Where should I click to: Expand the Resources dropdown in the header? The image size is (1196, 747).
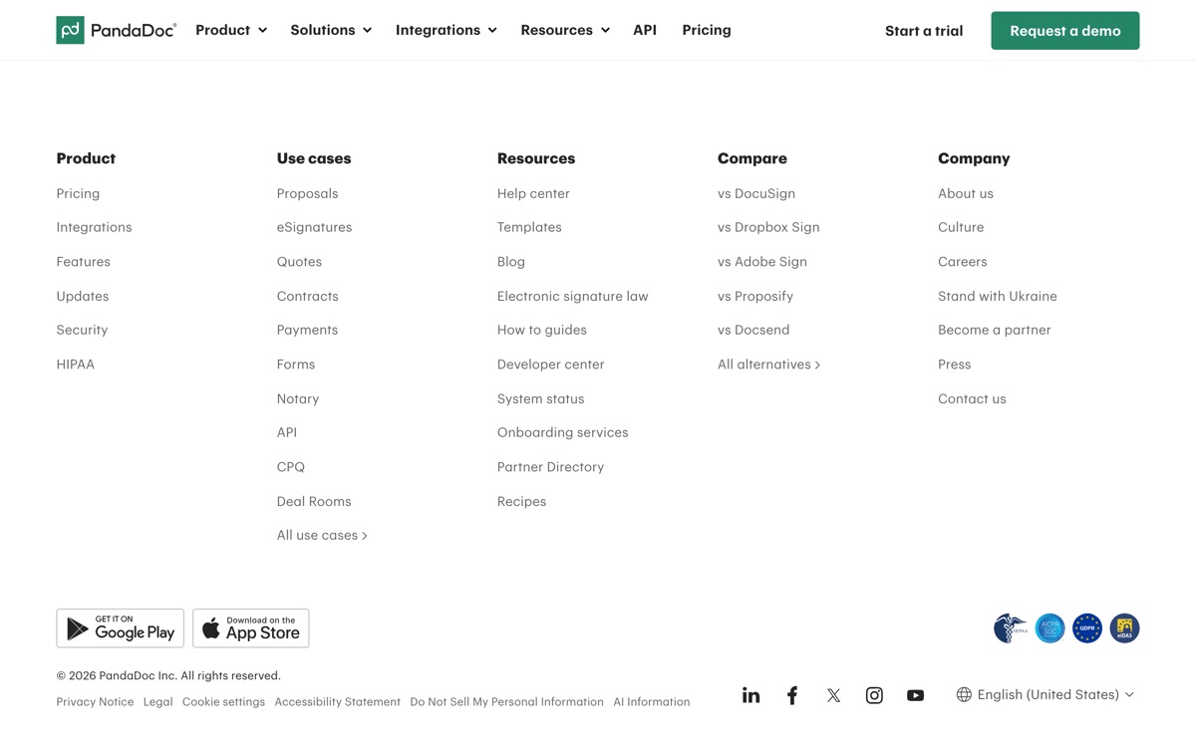(x=565, y=30)
